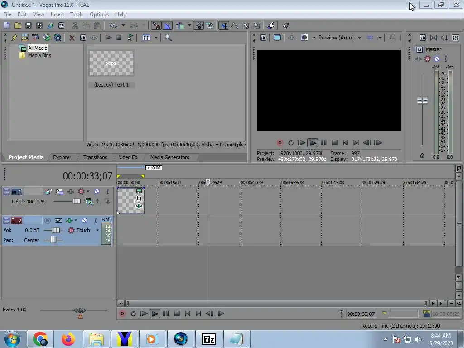Adjust the Master volume fader
The height and width of the screenshot is (348, 464).
pos(422,100)
